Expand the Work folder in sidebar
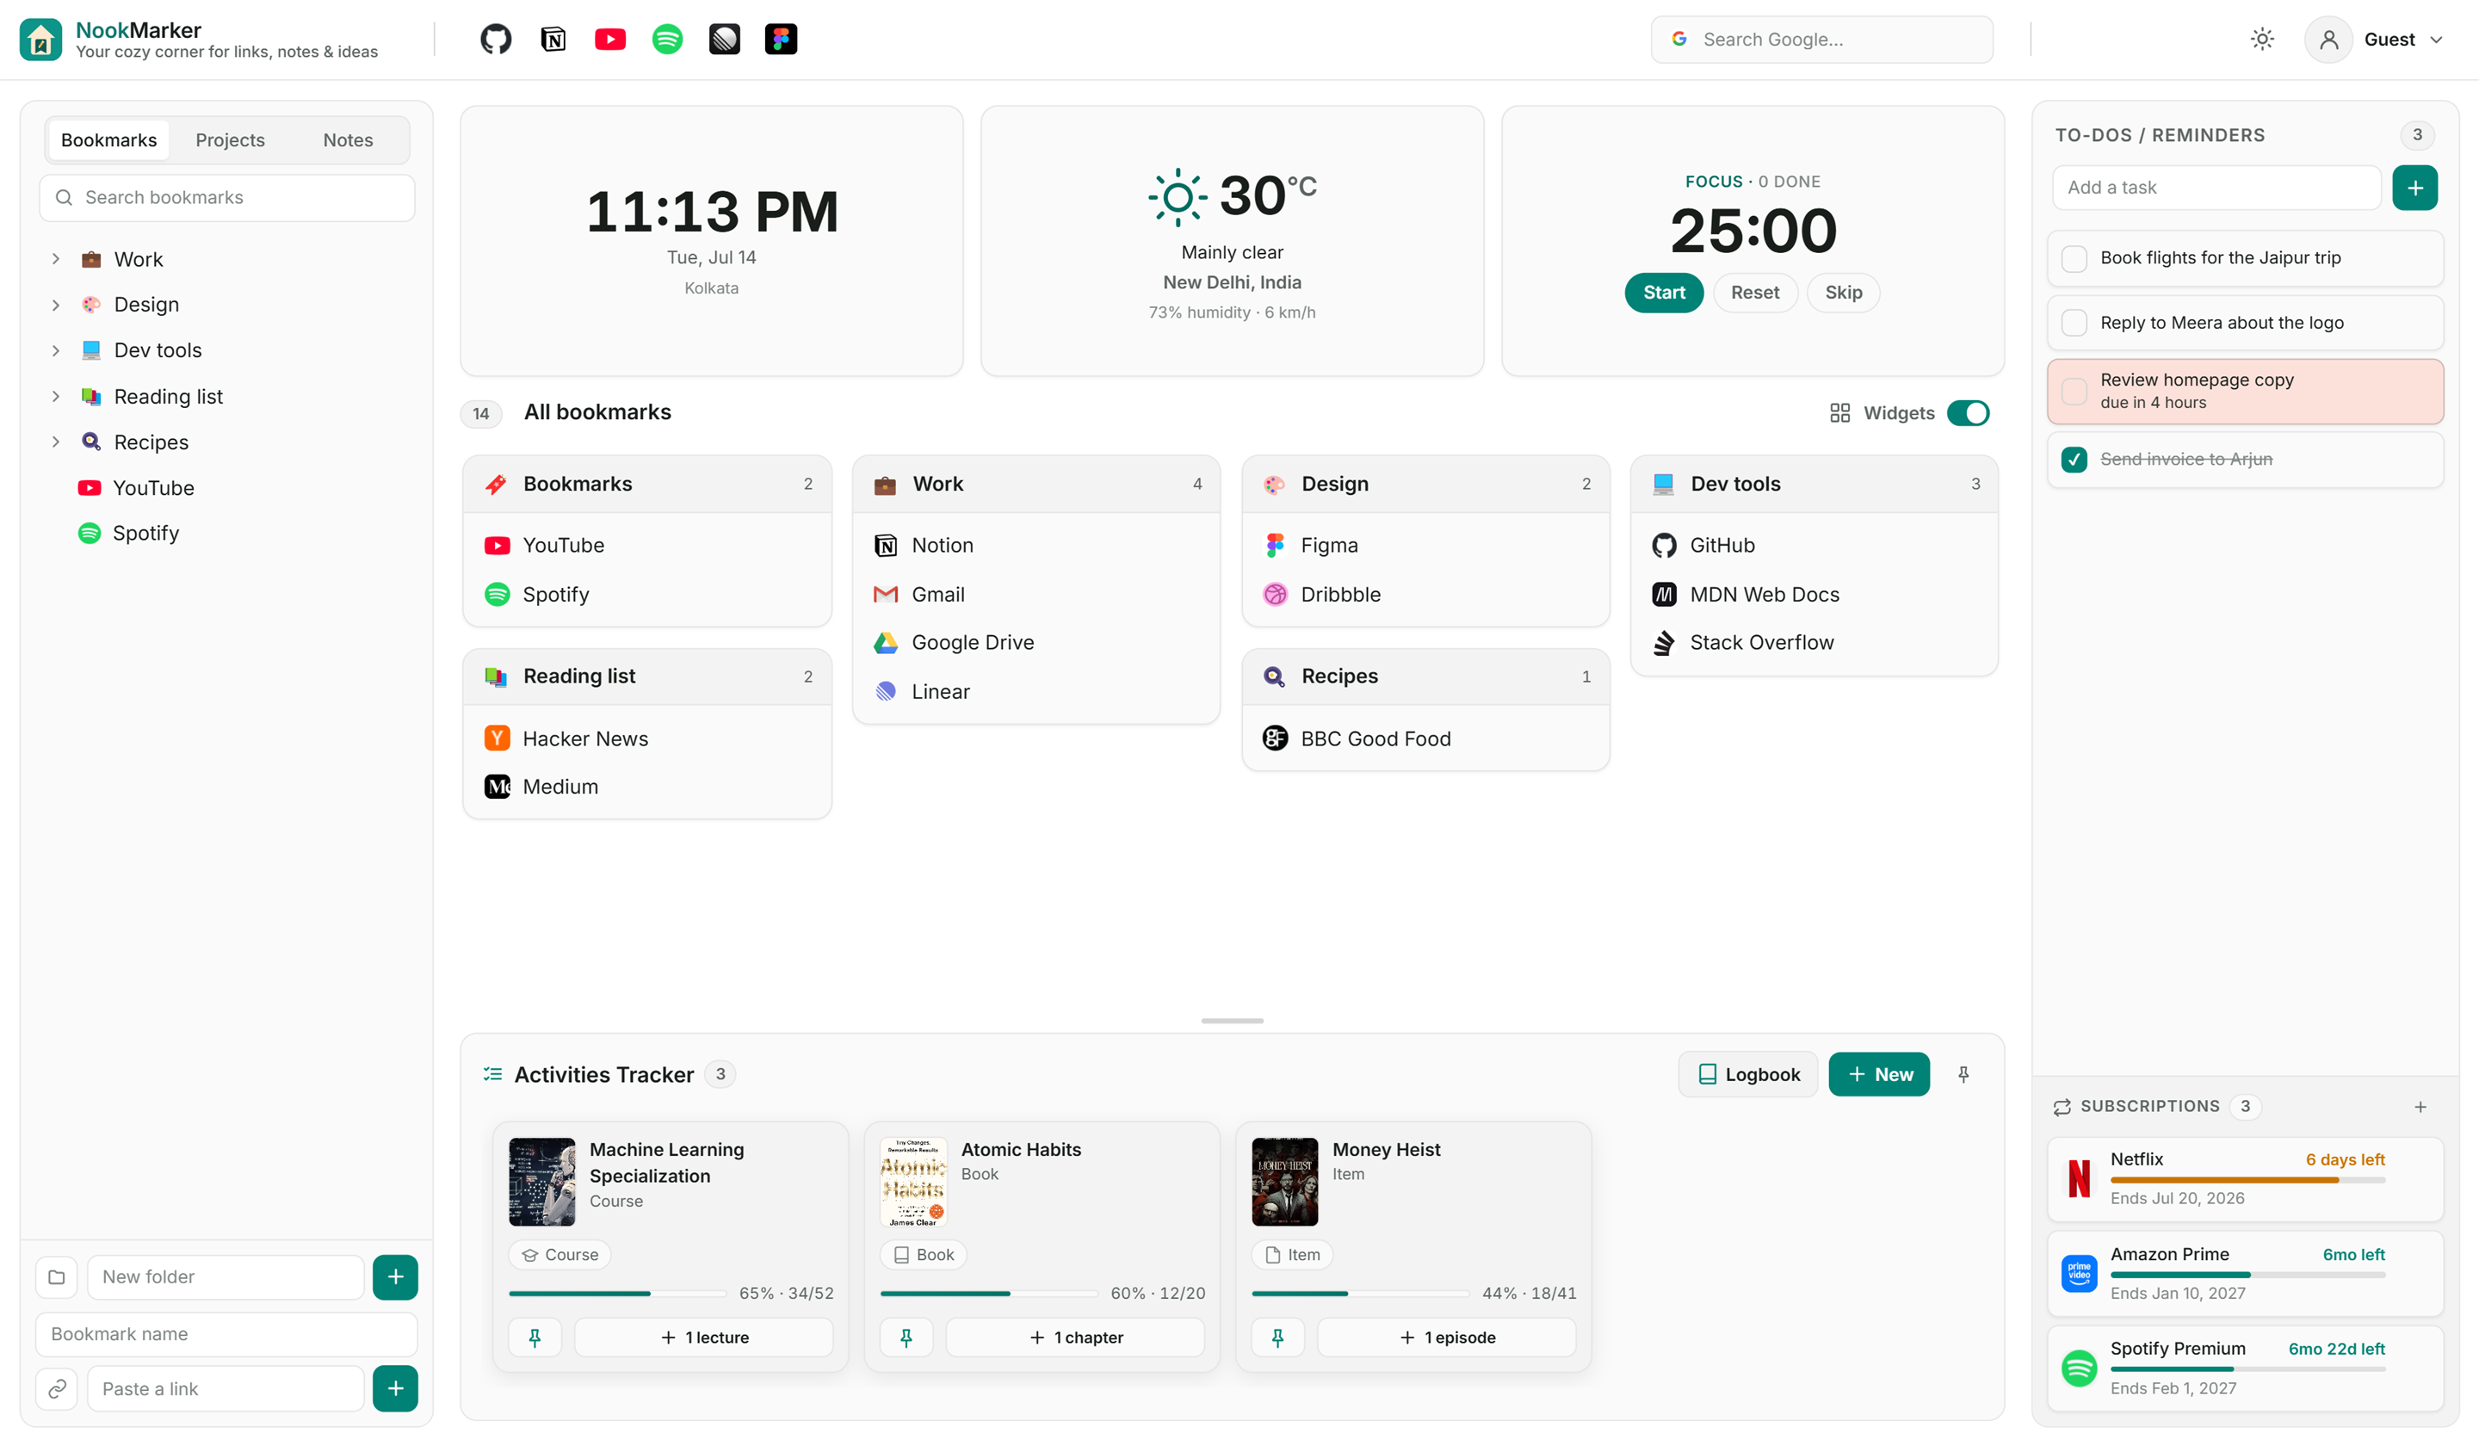The height and width of the screenshot is (1446, 2479). click(x=56, y=259)
